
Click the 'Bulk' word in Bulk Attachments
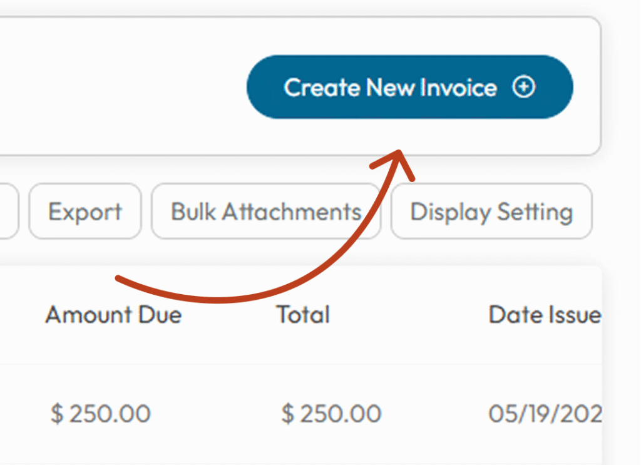pos(193,212)
